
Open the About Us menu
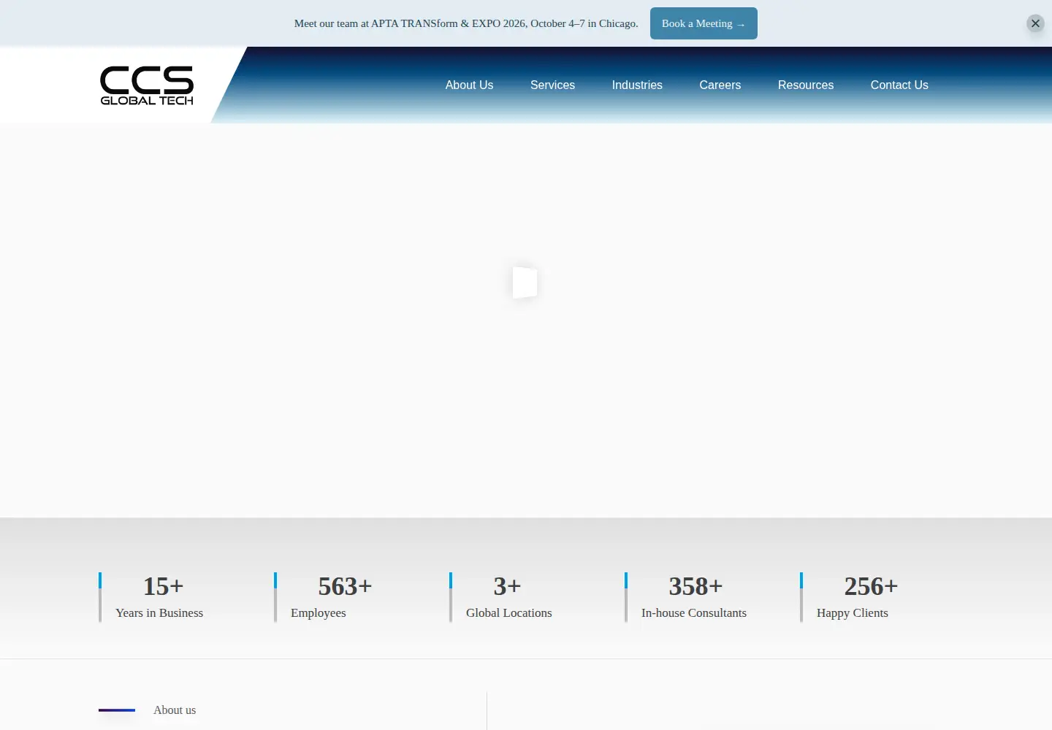click(x=469, y=85)
